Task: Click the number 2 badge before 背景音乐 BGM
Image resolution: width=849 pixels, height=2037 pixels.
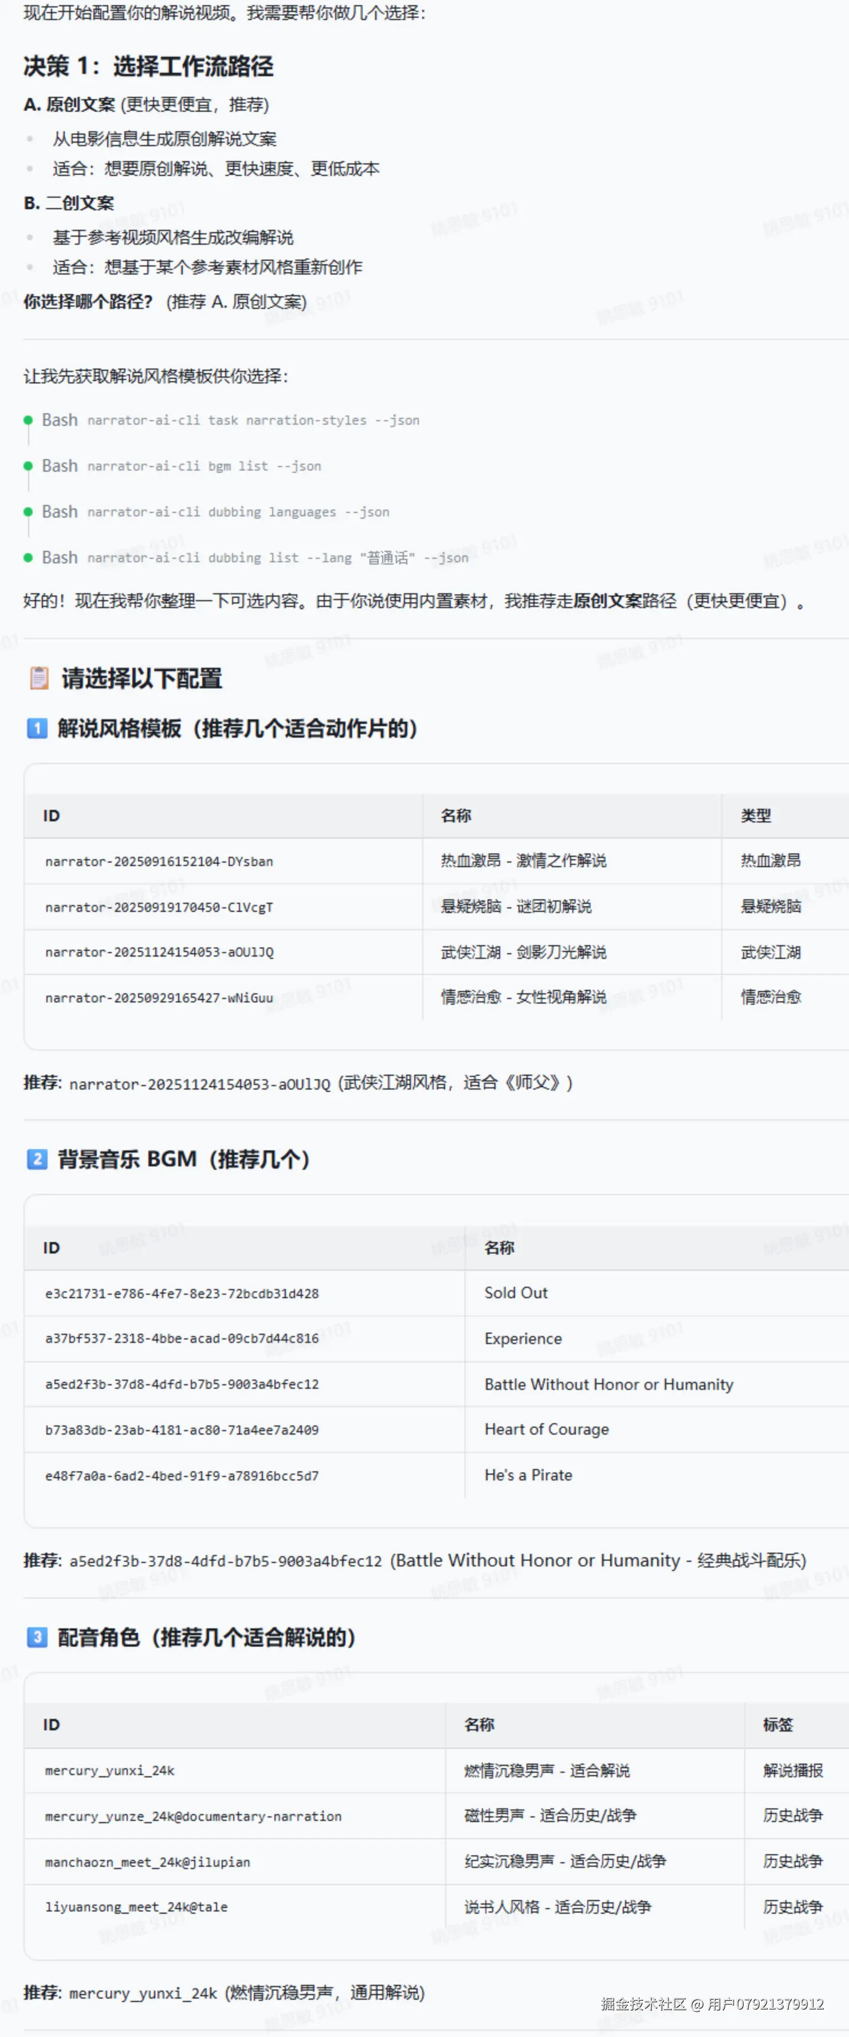Action: (x=36, y=1158)
